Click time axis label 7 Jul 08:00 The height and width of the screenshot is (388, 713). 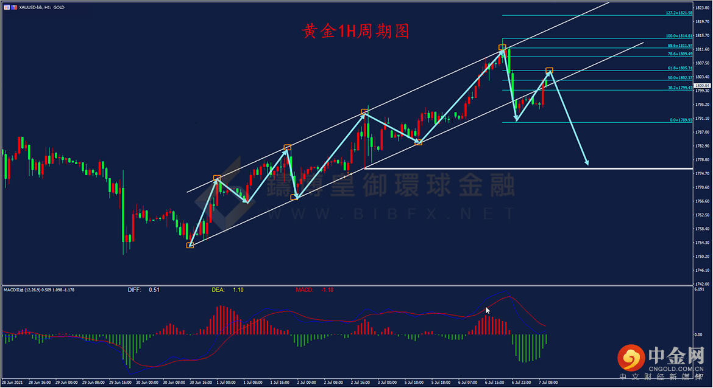548,382
